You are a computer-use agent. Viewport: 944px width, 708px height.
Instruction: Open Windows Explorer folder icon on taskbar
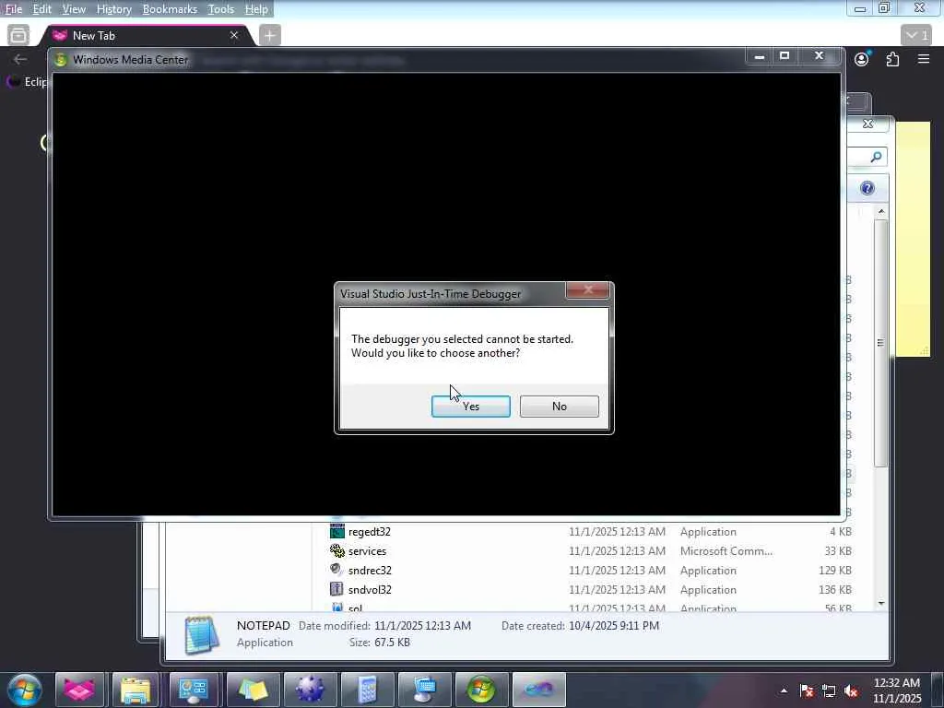pyautogui.click(x=136, y=690)
